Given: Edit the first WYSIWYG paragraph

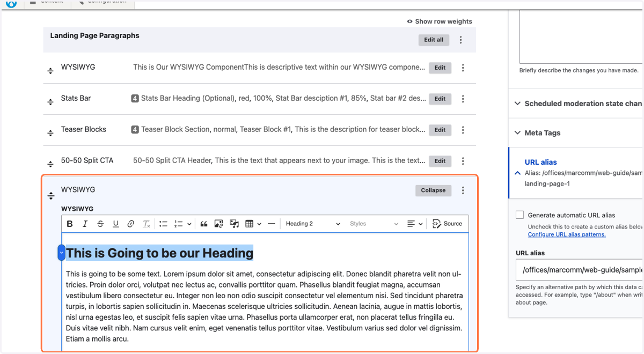Looking at the screenshot, I should 440,68.
